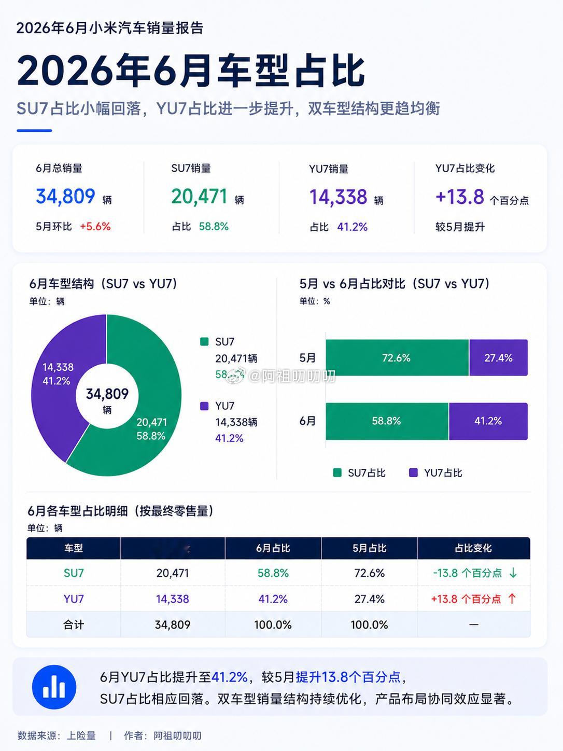Click the 34,809 cell in 合计 row
563x751 pixels.
[x=173, y=625]
